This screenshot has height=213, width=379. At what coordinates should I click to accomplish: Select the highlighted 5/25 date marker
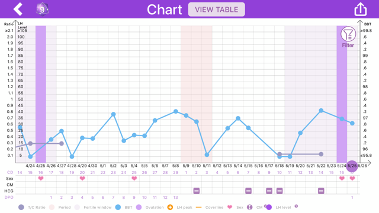point(352,166)
